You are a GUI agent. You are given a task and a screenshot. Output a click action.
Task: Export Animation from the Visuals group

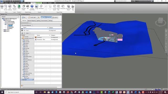click(x=41, y=7)
